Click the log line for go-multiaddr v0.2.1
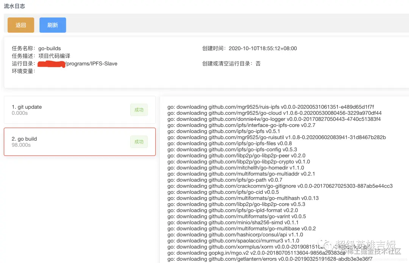Image resolution: width=409 pixels, height=263 pixels. 241,174
